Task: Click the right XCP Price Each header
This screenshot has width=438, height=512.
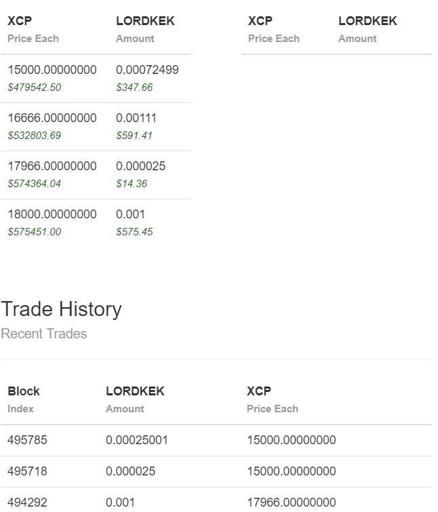Action: (x=273, y=29)
